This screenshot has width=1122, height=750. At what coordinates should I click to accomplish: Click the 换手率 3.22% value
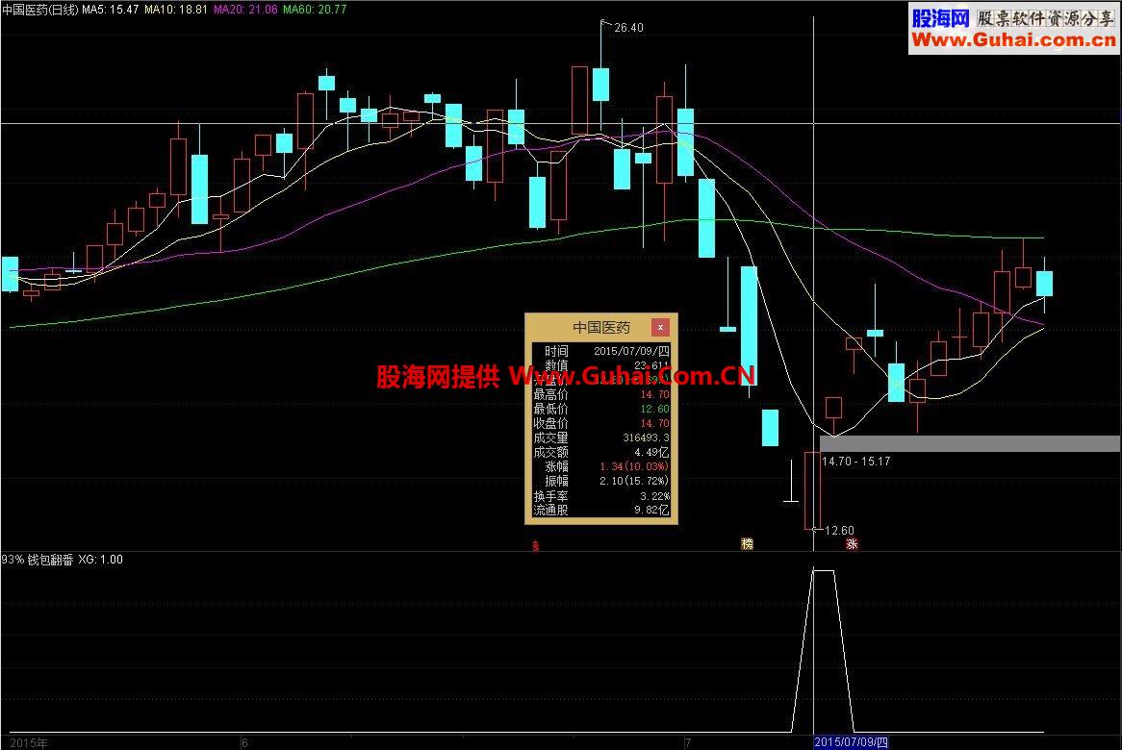click(x=654, y=496)
